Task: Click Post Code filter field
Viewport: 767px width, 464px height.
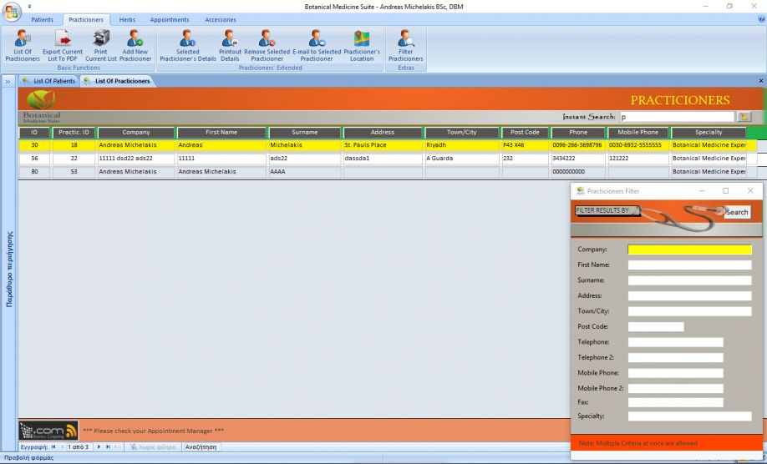Action: point(656,327)
